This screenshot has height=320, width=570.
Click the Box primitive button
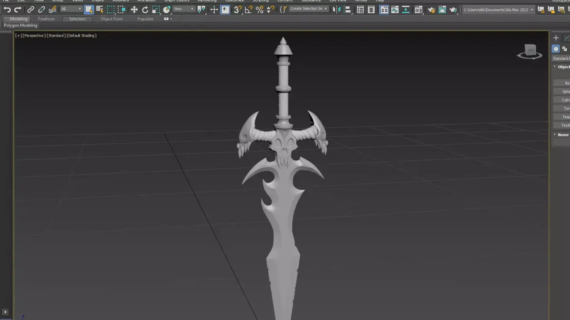pos(562,83)
